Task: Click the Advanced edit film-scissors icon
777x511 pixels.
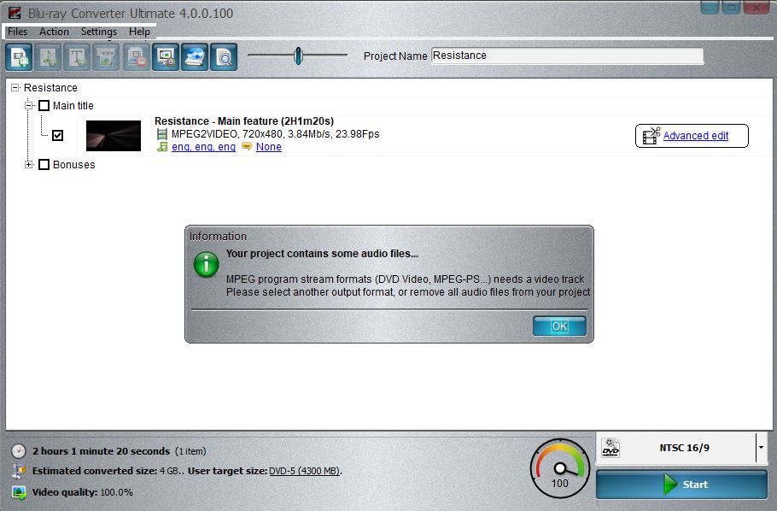Action: (x=651, y=135)
